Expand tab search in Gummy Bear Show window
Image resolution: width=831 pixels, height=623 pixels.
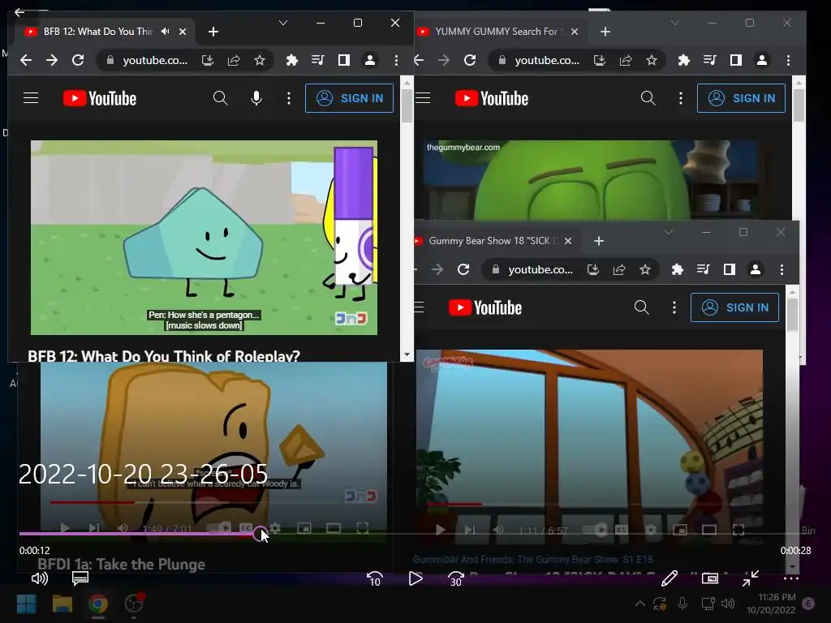(669, 232)
